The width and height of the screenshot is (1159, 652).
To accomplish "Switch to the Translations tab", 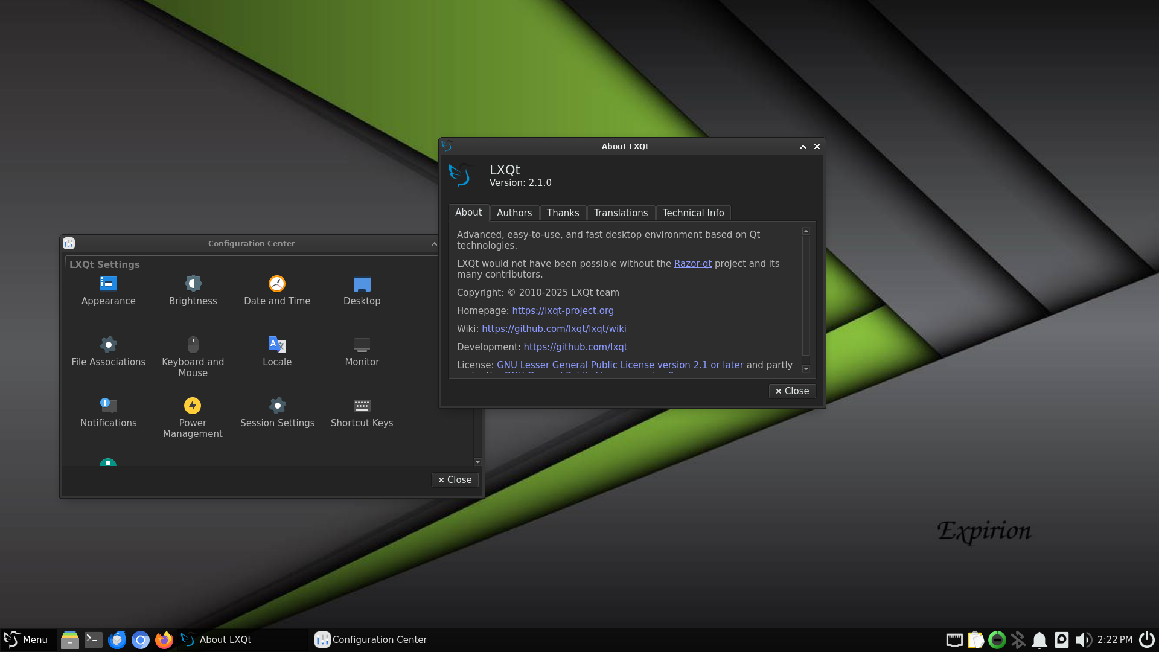I will 621,213.
